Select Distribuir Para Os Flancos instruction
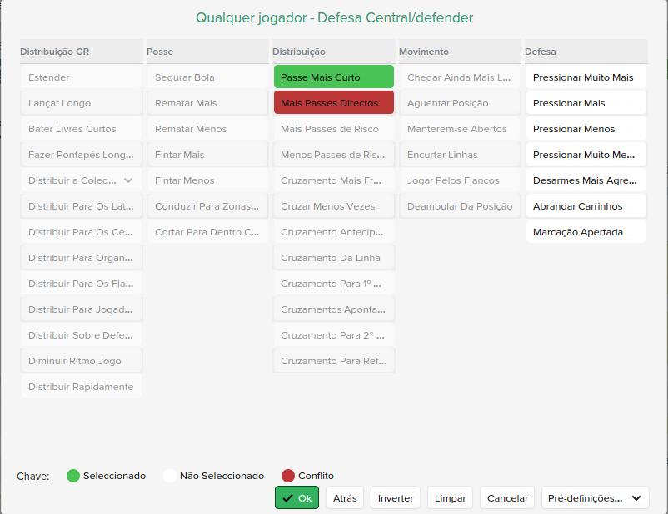 tap(81, 284)
